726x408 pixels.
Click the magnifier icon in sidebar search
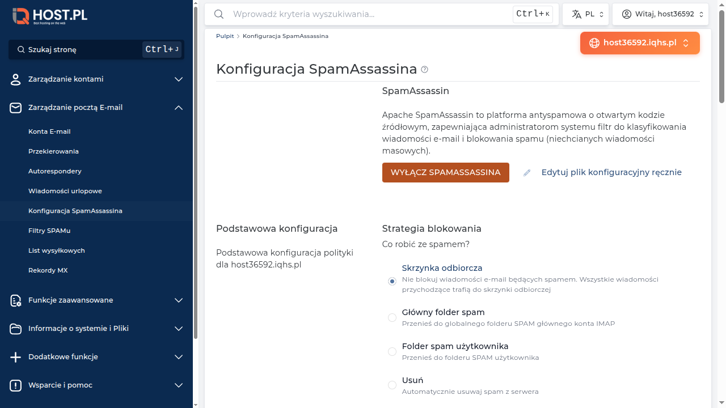coord(21,50)
